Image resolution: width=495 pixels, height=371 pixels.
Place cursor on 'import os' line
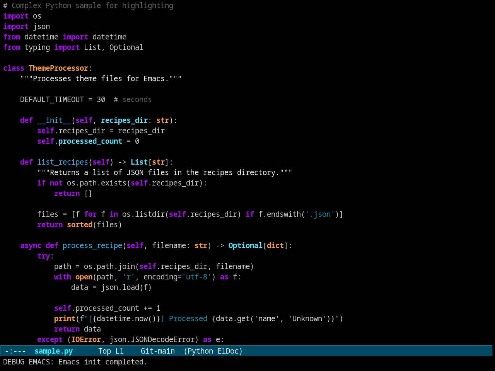22,16
